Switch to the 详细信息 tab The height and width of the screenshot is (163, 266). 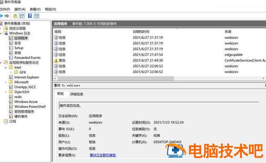pyautogui.click(x=77, y=94)
